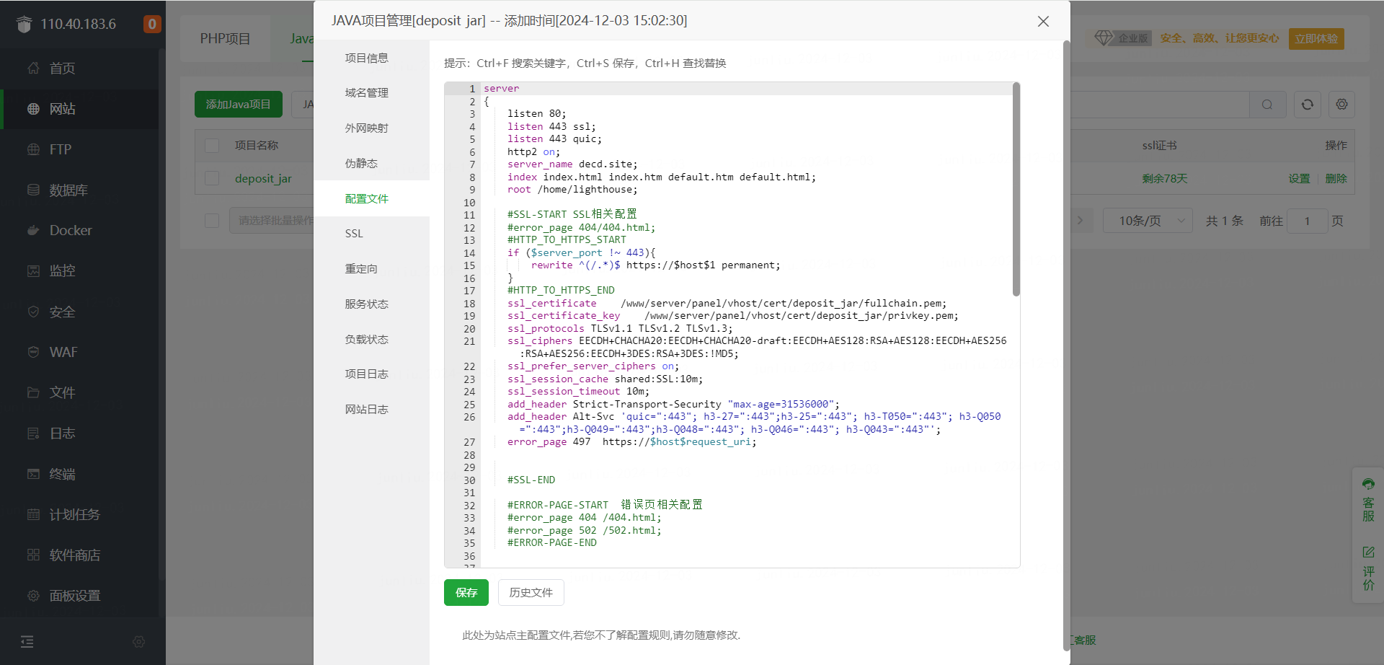The image size is (1384, 665).
Task: Click the dialog's vertical scrollbar
Action: pyautogui.click(x=1067, y=346)
